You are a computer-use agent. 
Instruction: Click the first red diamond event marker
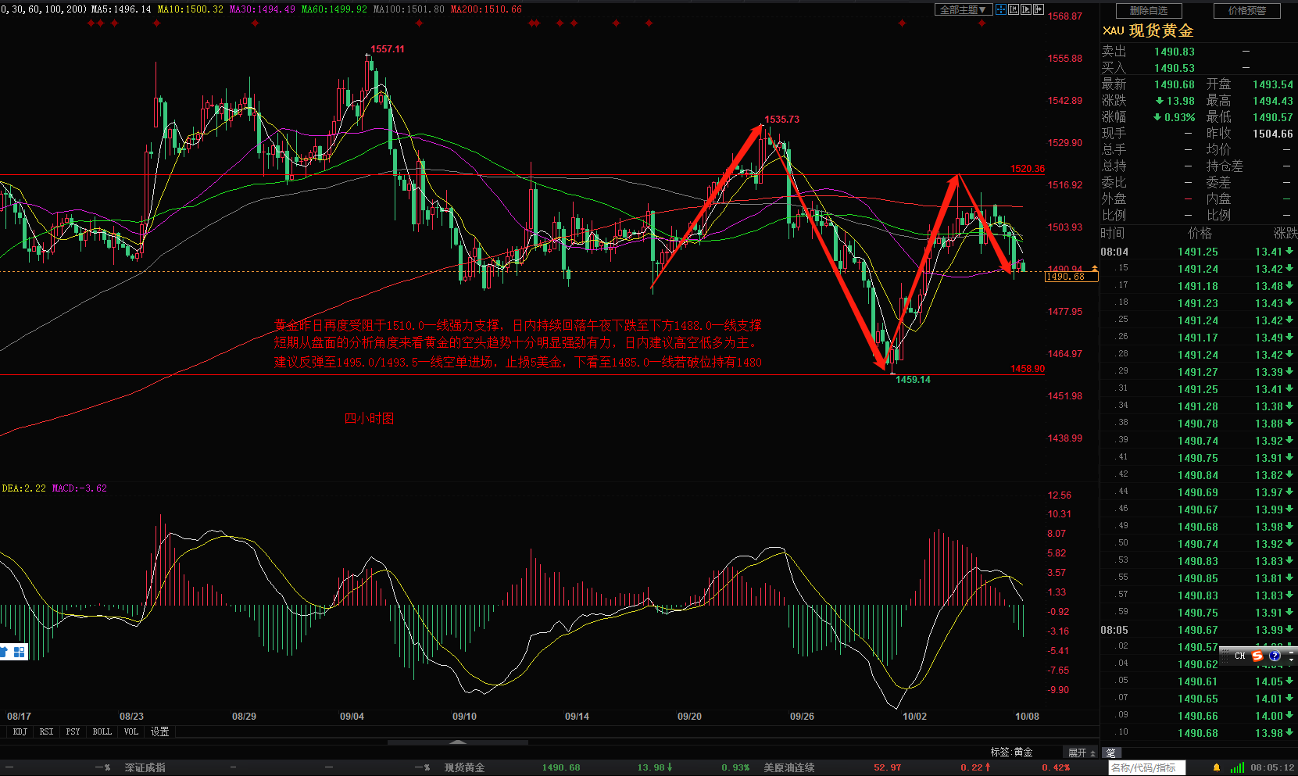91,23
